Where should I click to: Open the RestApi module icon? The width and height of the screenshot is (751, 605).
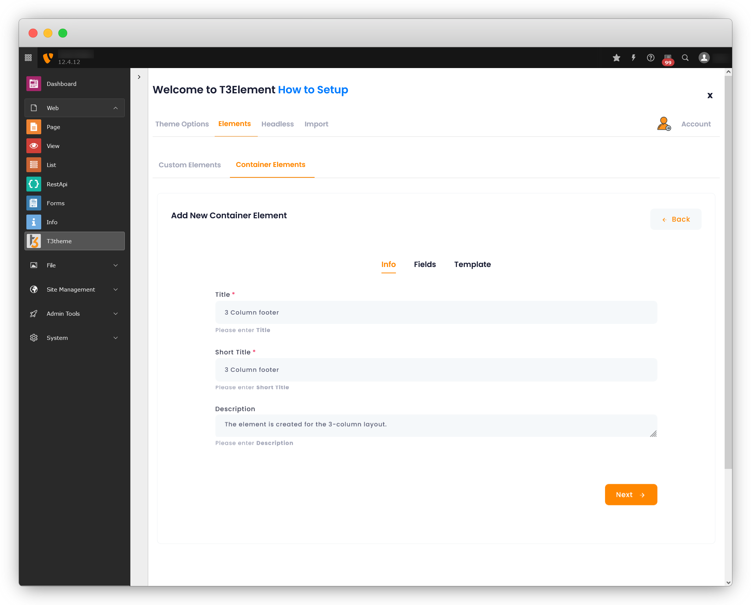coord(34,184)
